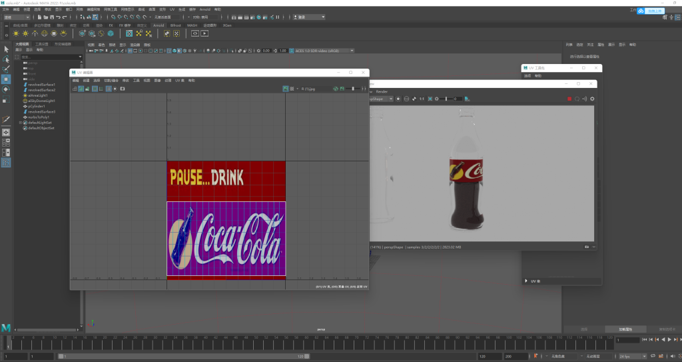Switch to the Arnold shelf tab
The width and height of the screenshot is (682, 362).
[x=159, y=25]
